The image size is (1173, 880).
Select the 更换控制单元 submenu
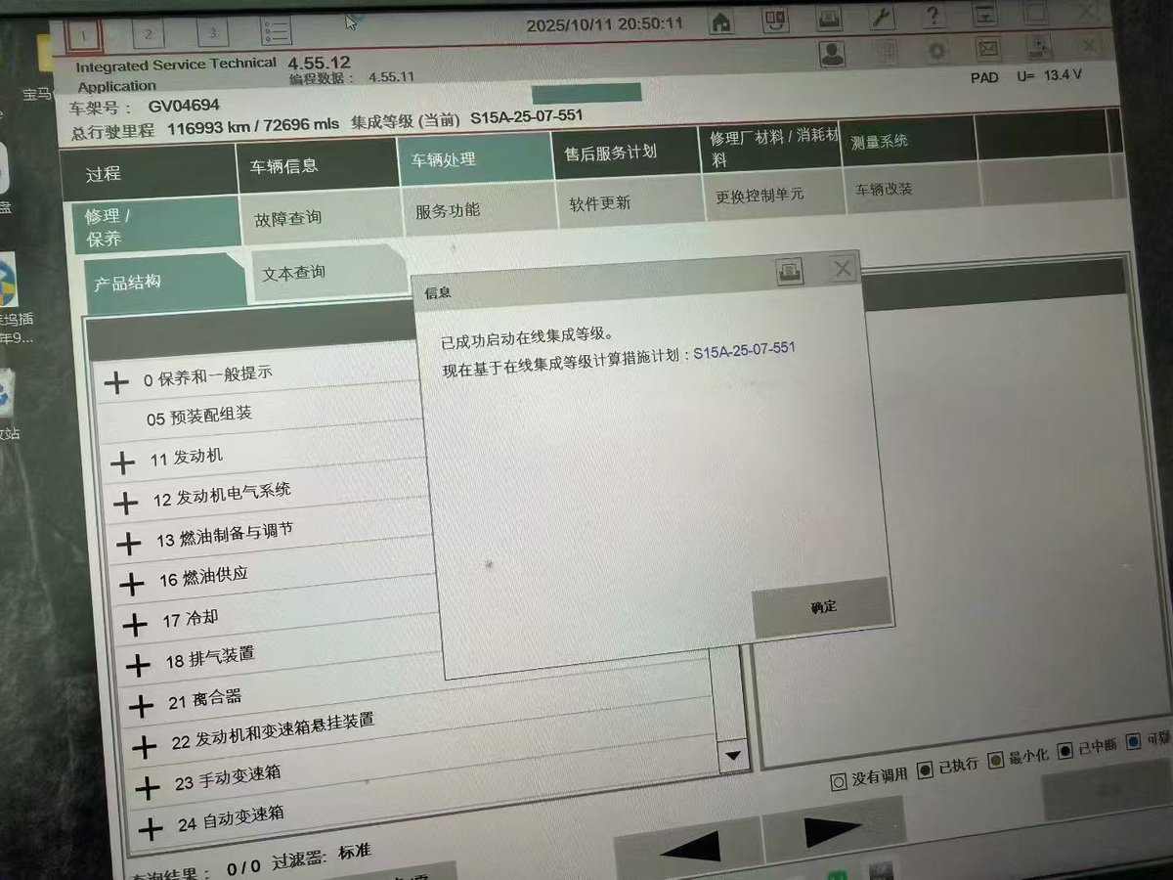(772, 194)
